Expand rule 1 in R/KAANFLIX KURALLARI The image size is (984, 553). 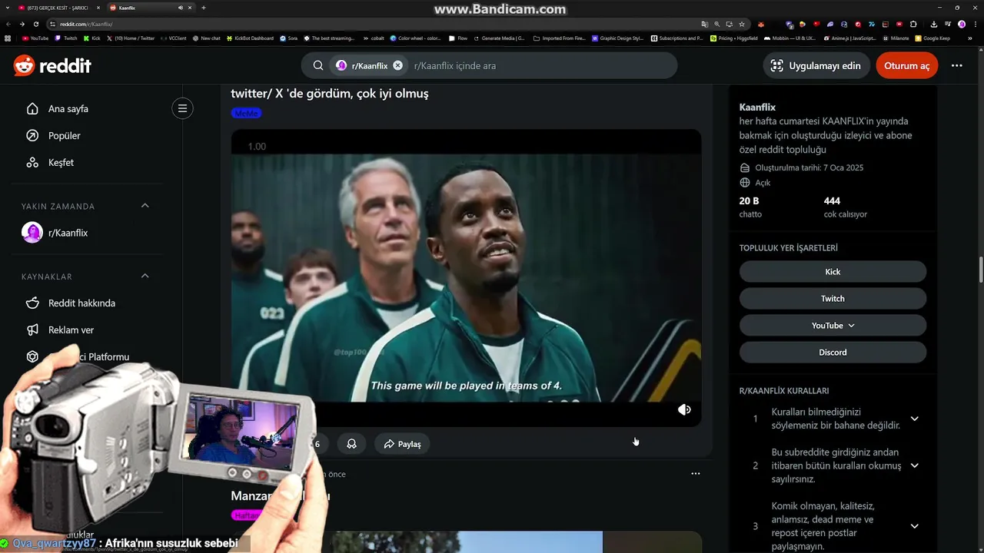(x=914, y=419)
